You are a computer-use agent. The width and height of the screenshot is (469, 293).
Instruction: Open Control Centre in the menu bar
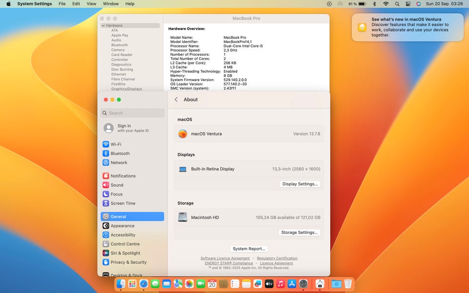point(408,4)
